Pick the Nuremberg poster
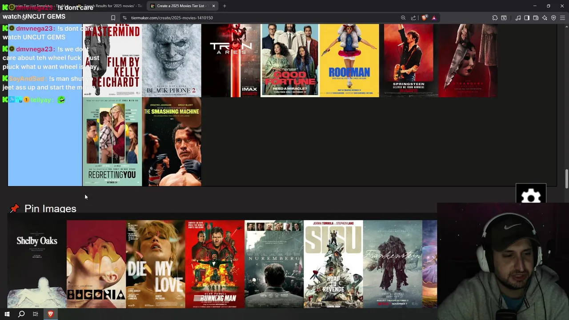 click(274, 264)
